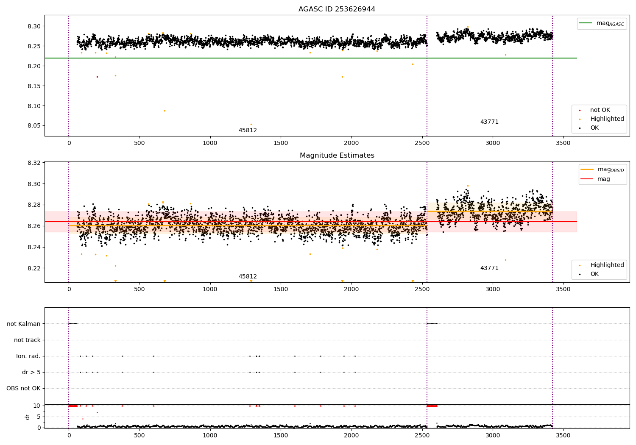This screenshot has width=636, height=445.
Task: Click the 8.22 y-axis tick label
Action: pyautogui.click(x=34, y=268)
